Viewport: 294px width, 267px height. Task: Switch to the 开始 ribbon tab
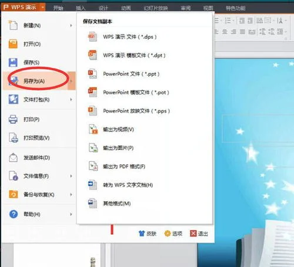(58, 8)
